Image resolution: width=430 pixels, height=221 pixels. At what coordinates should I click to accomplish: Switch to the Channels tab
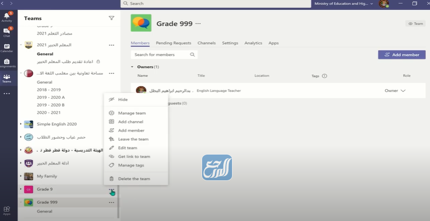[x=207, y=43]
